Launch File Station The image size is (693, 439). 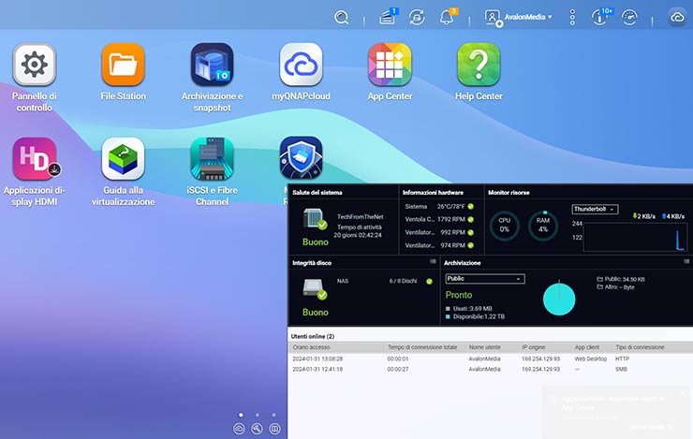tap(123, 65)
